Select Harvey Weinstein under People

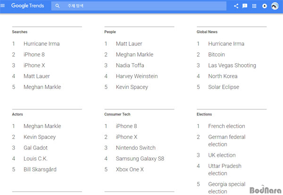click(x=137, y=76)
